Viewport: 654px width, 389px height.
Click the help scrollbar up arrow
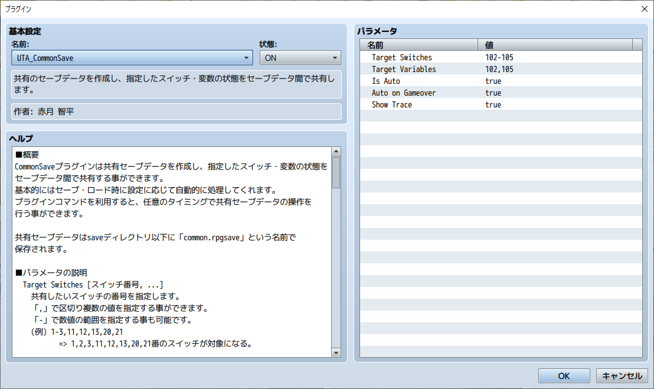[x=336, y=151]
